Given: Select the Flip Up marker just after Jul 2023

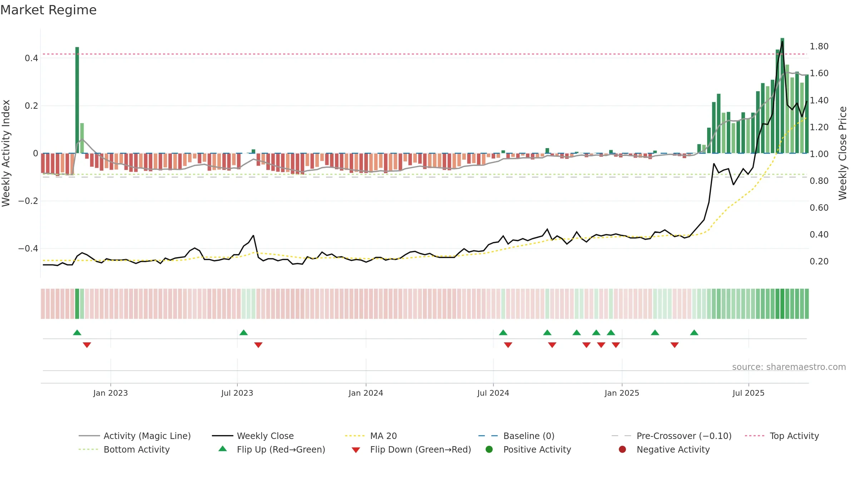Looking at the screenshot, I should [244, 332].
